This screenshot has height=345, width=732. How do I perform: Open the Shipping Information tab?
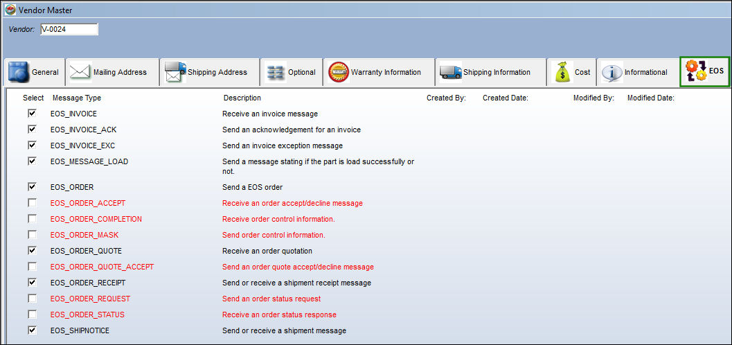coord(490,72)
